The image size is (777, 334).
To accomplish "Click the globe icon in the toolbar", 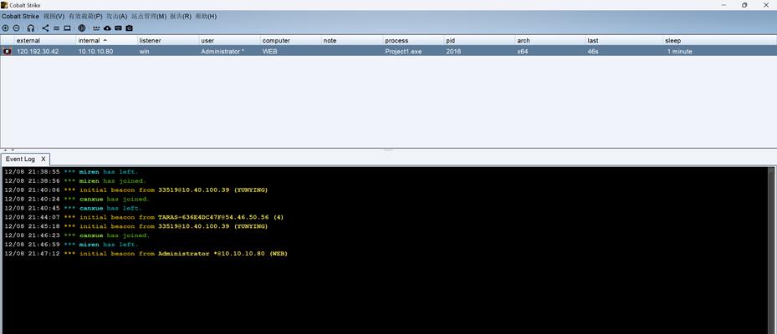I will (82, 28).
